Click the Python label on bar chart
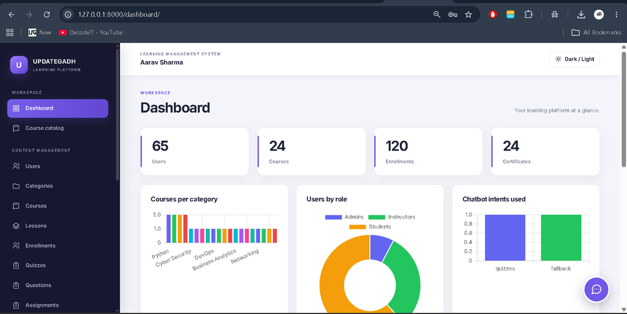Viewport: 627px width, 314px height. pyautogui.click(x=160, y=254)
